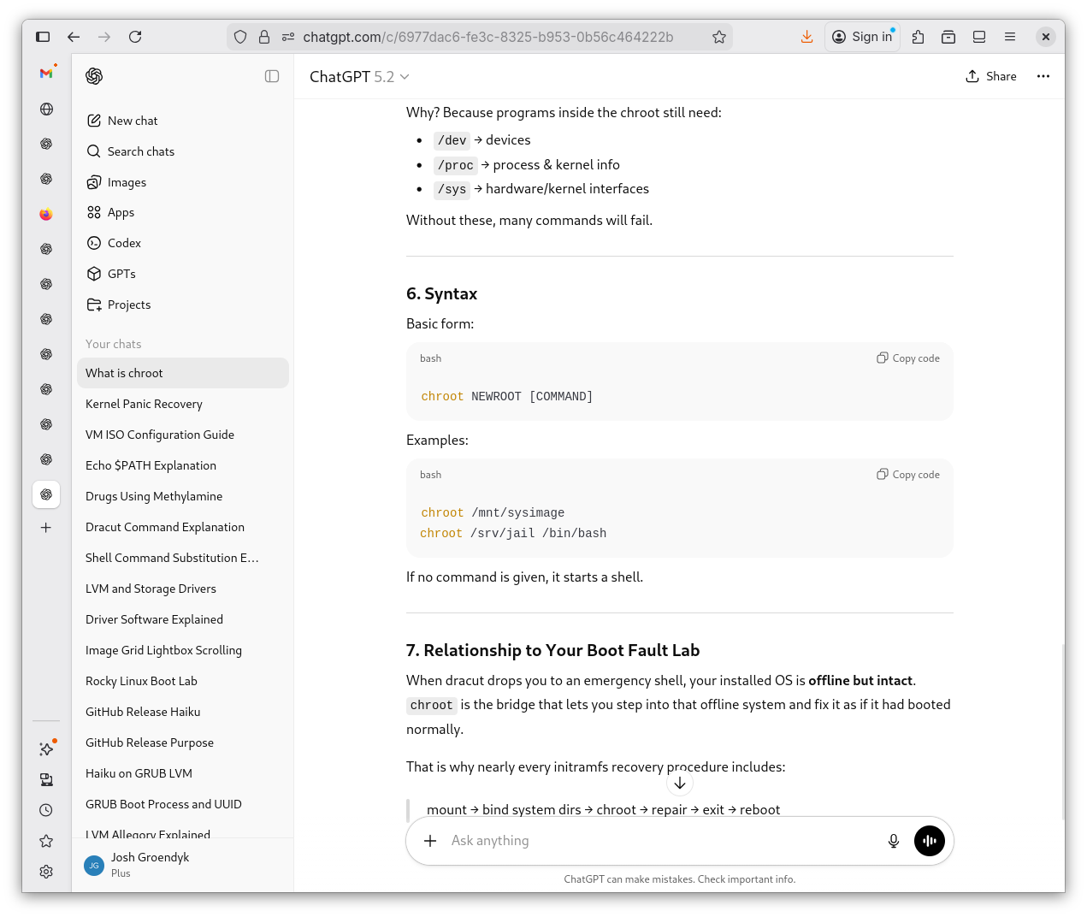The width and height of the screenshot is (1087, 917).
Task: Select New chat in the sidebar
Action: [x=133, y=121]
